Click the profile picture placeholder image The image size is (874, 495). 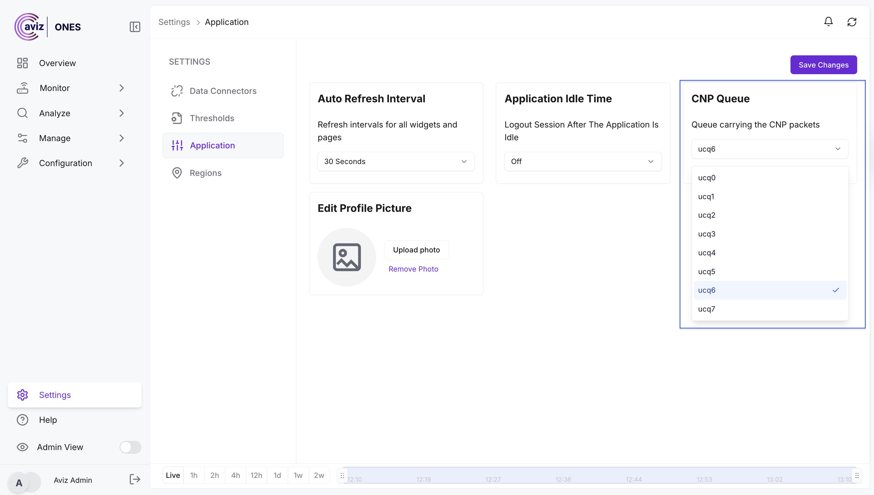coord(347,257)
